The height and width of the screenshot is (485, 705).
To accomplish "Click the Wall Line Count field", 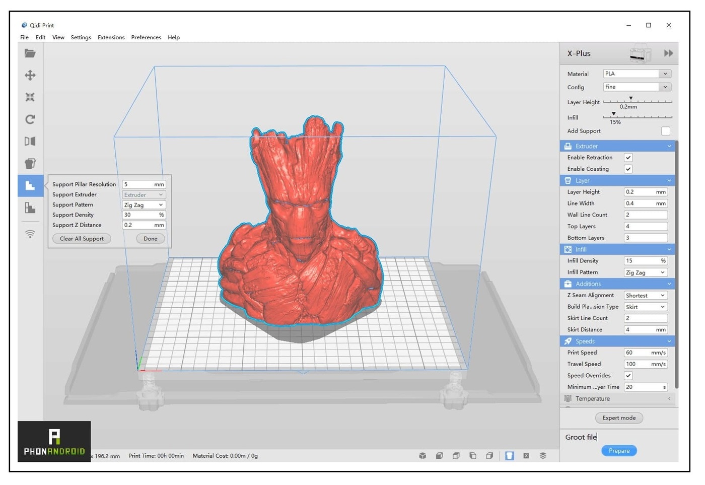I will (646, 215).
